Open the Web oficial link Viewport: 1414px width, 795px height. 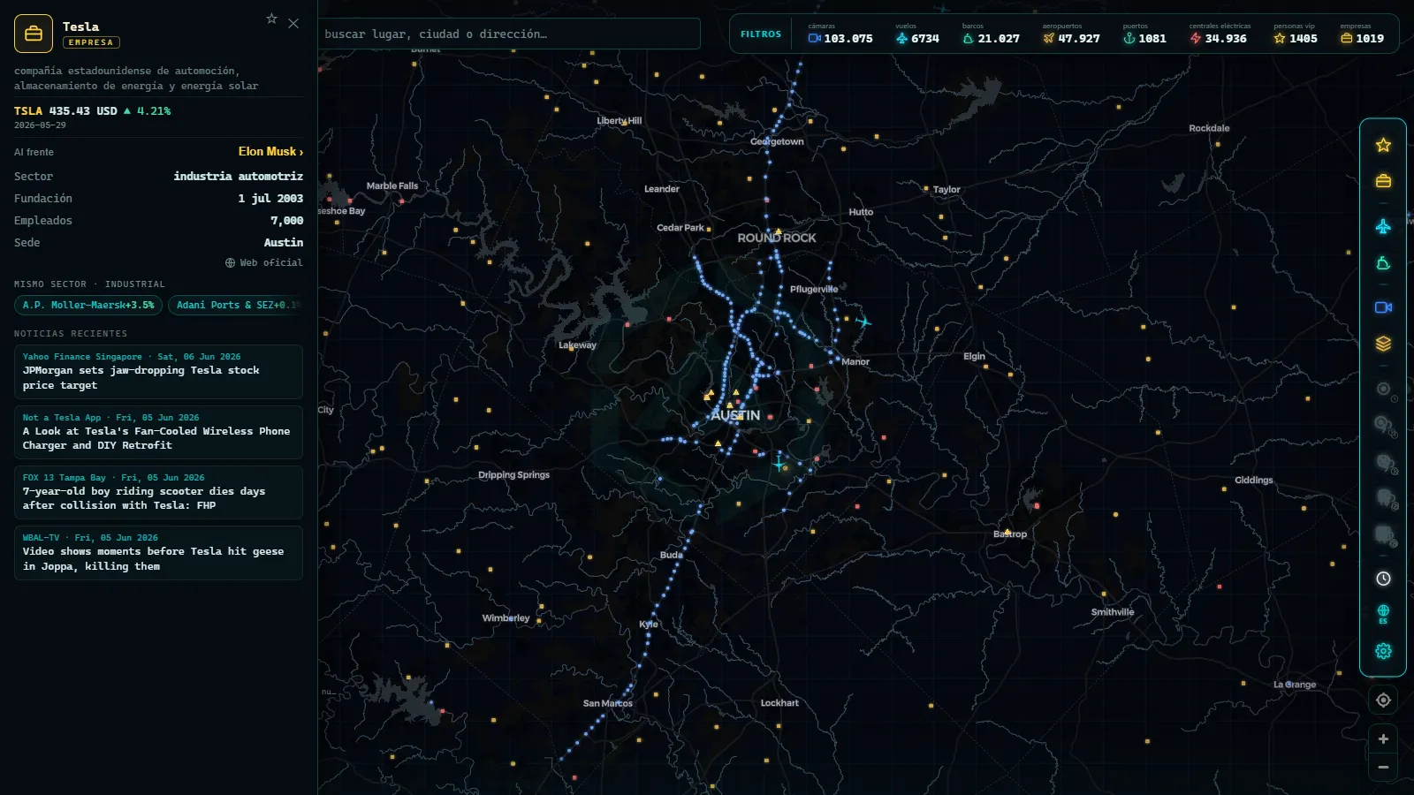click(263, 263)
